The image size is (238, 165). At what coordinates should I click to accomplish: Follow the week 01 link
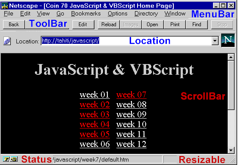[94, 95]
